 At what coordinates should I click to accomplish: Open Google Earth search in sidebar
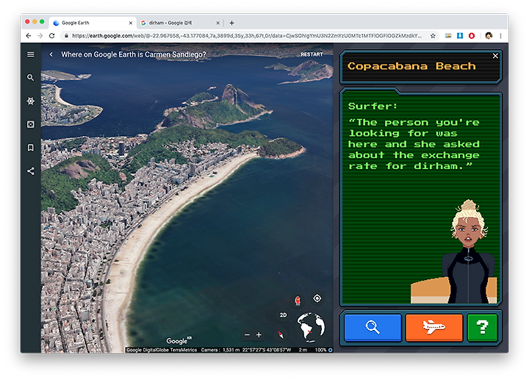(30, 78)
